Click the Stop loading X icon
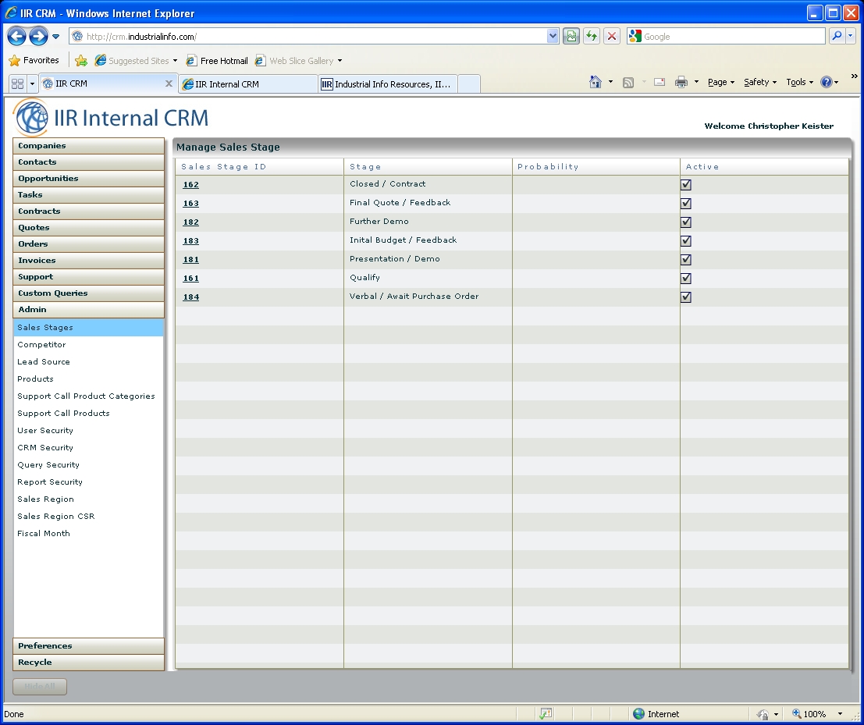 [x=612, y=36]
